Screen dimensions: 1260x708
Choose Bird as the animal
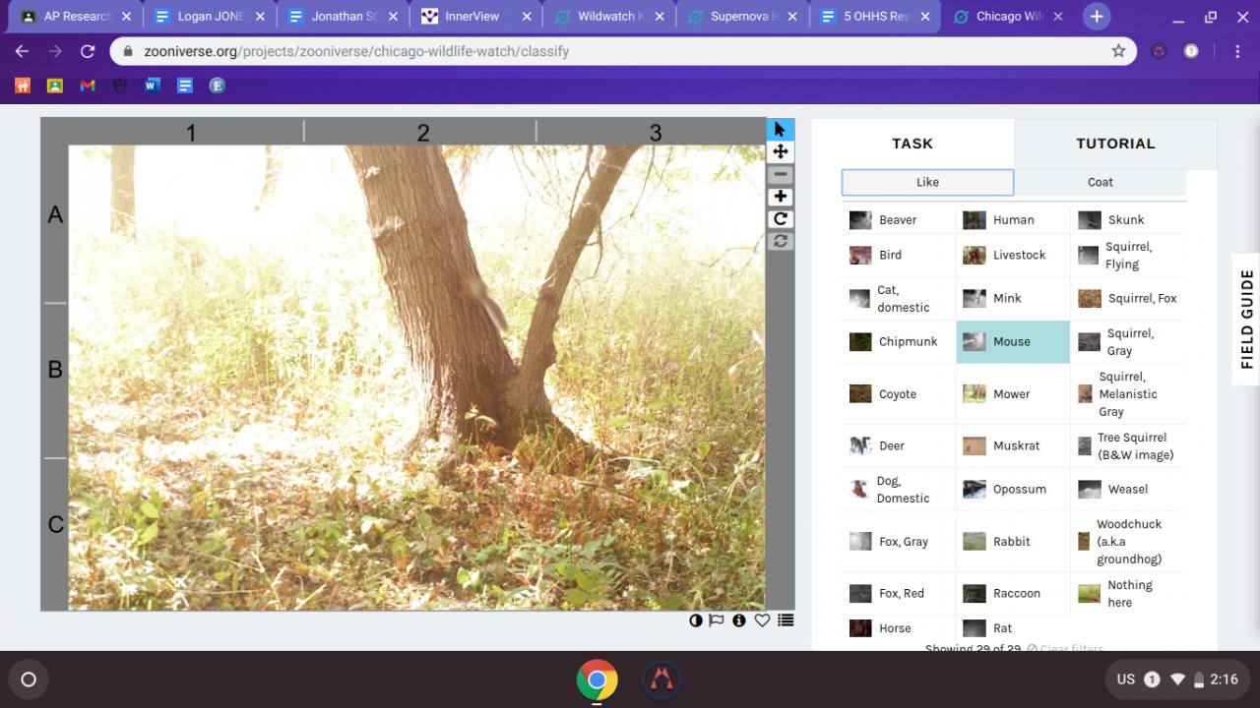click(899, 255)
